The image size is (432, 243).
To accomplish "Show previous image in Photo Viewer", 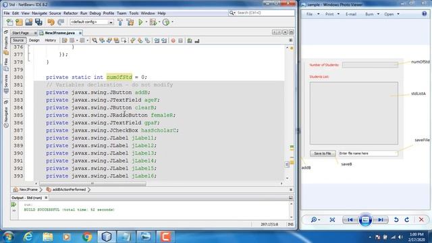I will [x=350, y=219].
